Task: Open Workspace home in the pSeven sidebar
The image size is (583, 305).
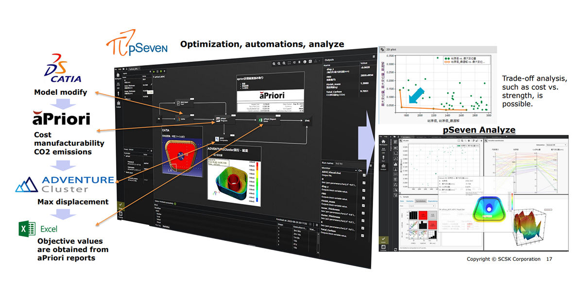Action: tap(118, 77)
